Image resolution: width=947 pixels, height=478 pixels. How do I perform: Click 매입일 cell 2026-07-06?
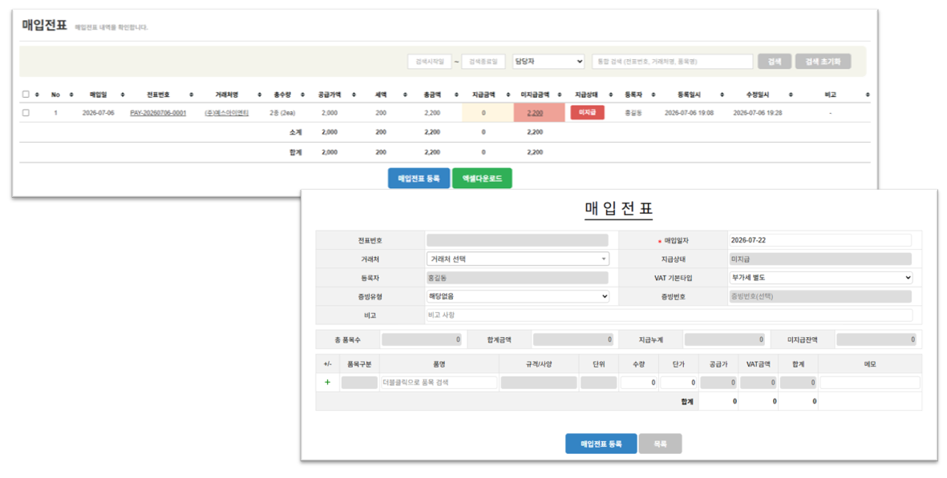[98, 113]
